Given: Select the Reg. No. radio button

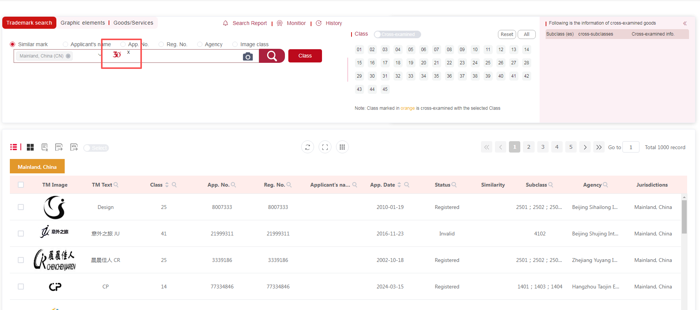Looking at the screenshot, I should [x=162, y=44].
